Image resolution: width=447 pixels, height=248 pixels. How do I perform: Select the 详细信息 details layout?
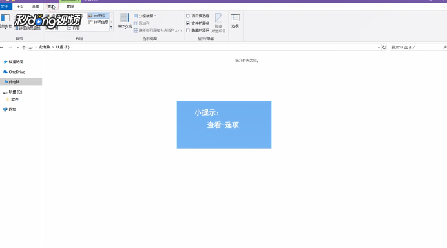tap(98, 22)
